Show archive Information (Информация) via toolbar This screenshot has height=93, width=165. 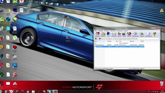(x=135, y=34)
